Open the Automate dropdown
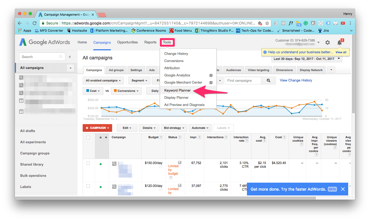The width and height of the screenshot is (370, 221). coord(200,128)
